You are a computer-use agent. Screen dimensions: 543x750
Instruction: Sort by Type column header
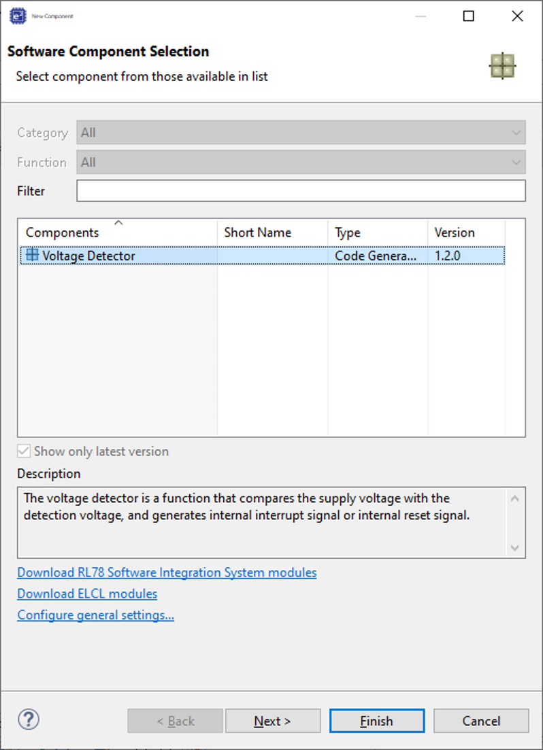click(378, 233)
